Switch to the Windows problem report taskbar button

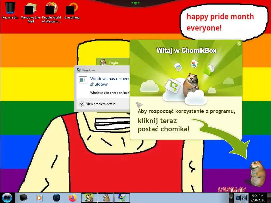[122, 198]
